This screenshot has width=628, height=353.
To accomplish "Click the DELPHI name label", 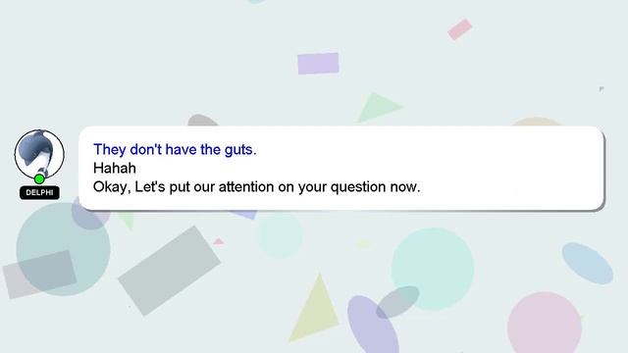I will [x=39, y=192].
